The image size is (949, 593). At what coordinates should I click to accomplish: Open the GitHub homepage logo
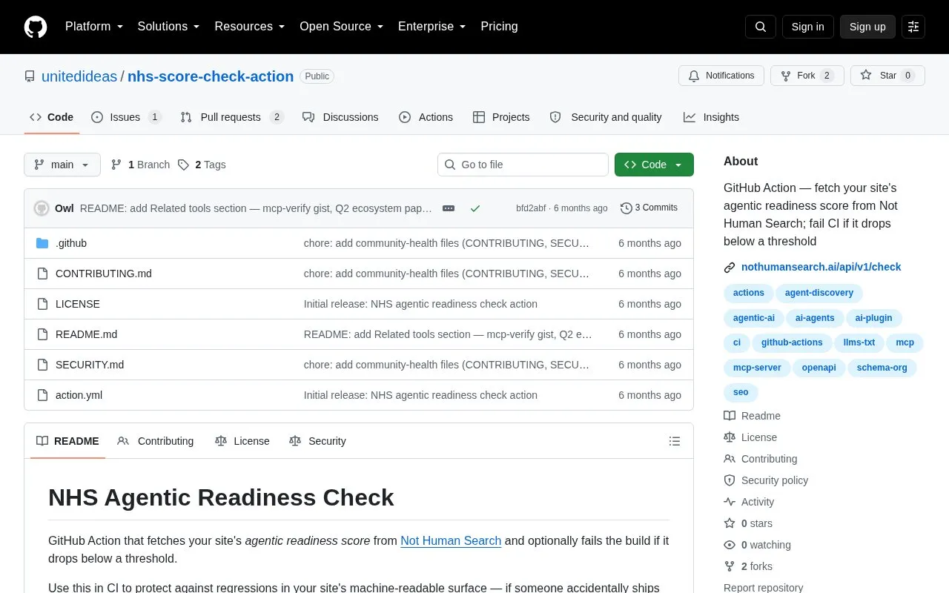[x=36, y=27]
